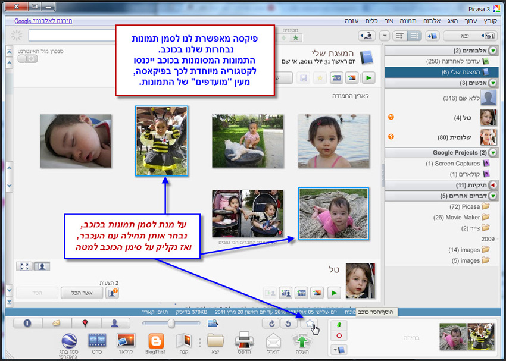Expand the תיקיות section

click(492, 185)
